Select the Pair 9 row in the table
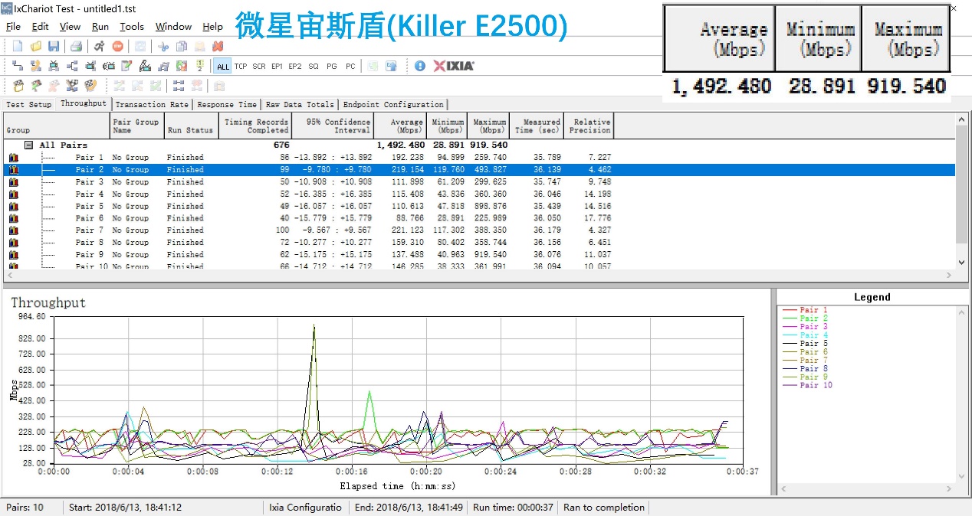This screenshot has height=516, width=972. (479, 255)
